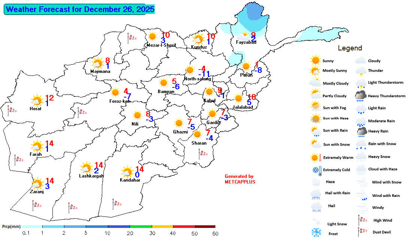This screenshot has height=238, width=412.
Task: Click the Extremely Cold thermometer legend icon
Action: tap(316, 170)
